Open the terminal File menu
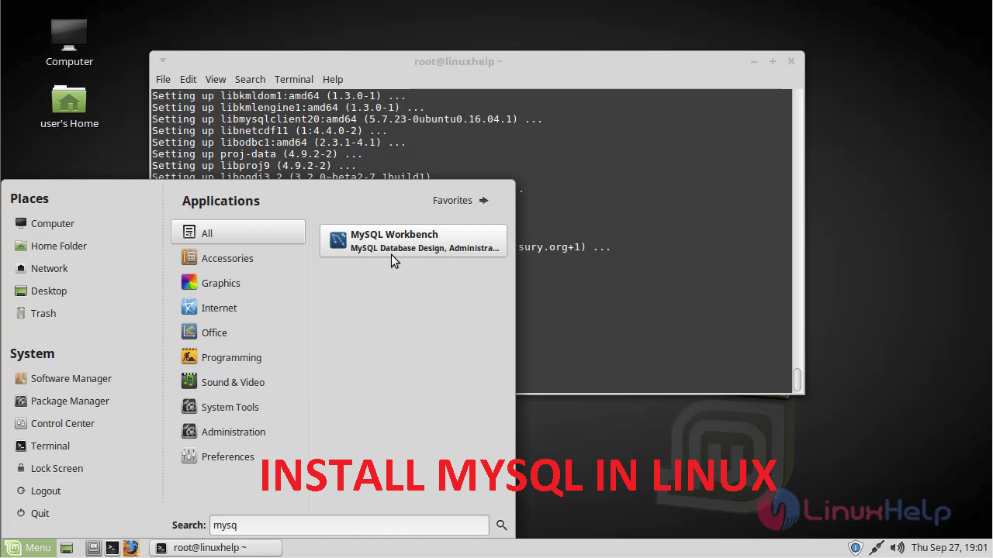This screenshot has width=993, height=558. [x=163, y=79]
